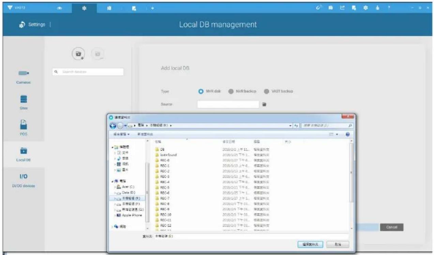Click the add local DB camera icon

tap(79, 54)
